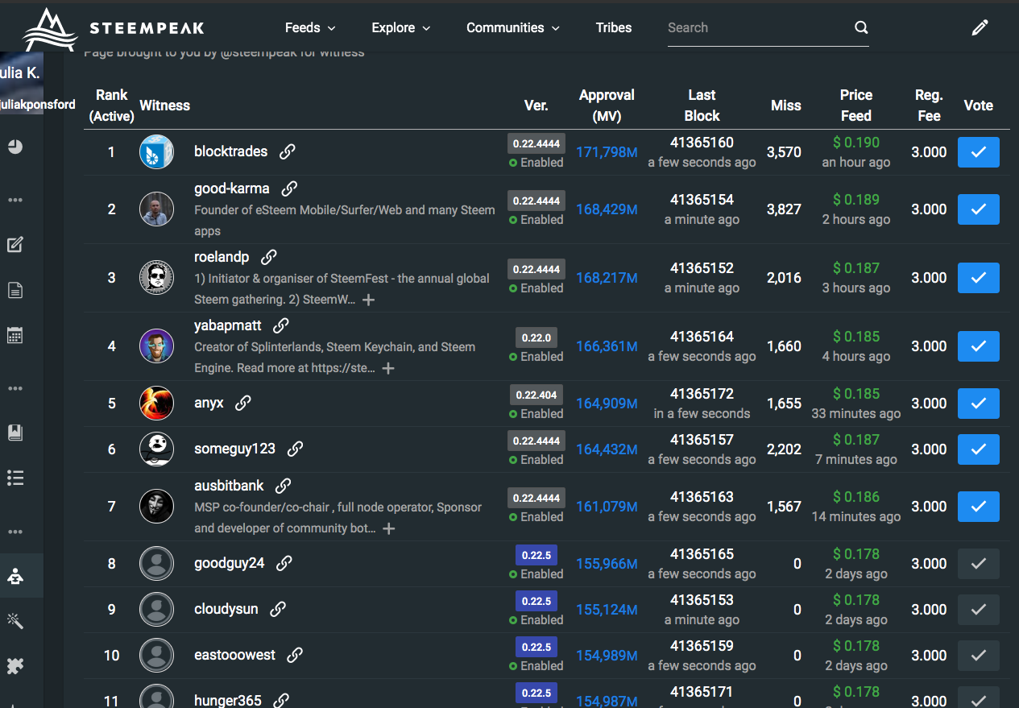
Task: Go to the Tribes page
Action: pyautogui.click(x=614, y=27)
